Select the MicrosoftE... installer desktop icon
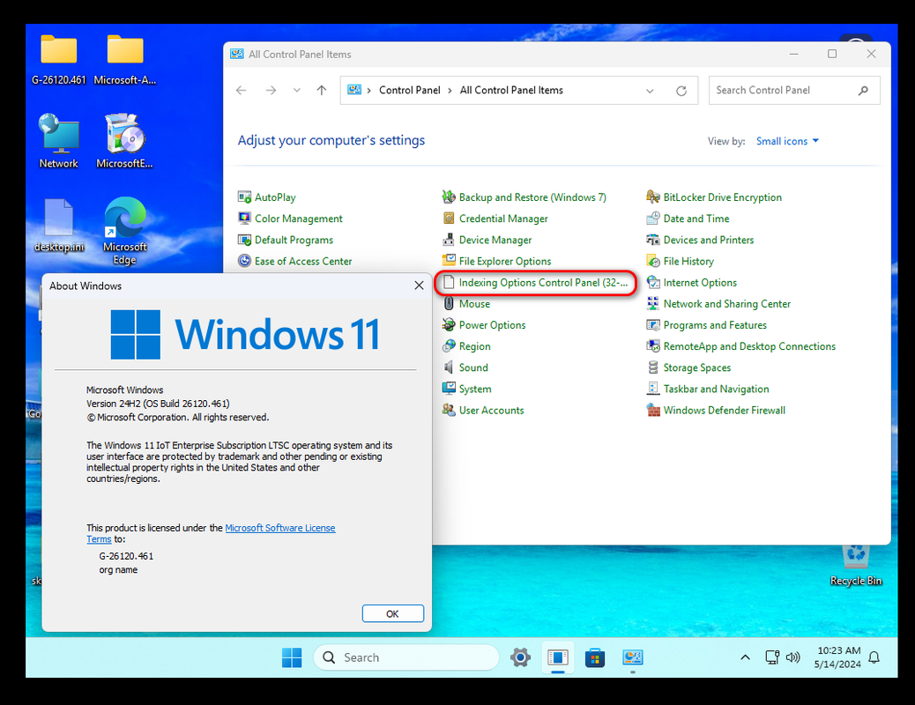The width and height of the screenshot is (915, 705). pos(125,141)
